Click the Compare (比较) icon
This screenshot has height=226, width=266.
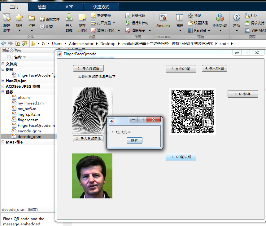pos(42,27)
